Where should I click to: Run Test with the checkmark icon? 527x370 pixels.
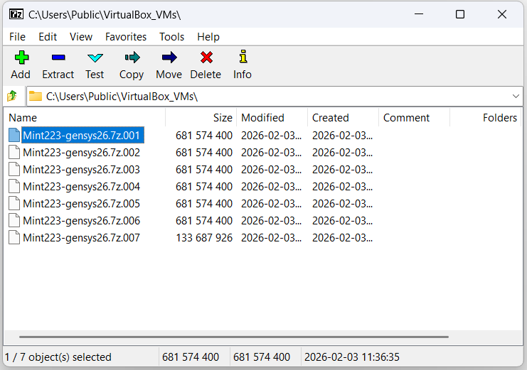[95, 58]
